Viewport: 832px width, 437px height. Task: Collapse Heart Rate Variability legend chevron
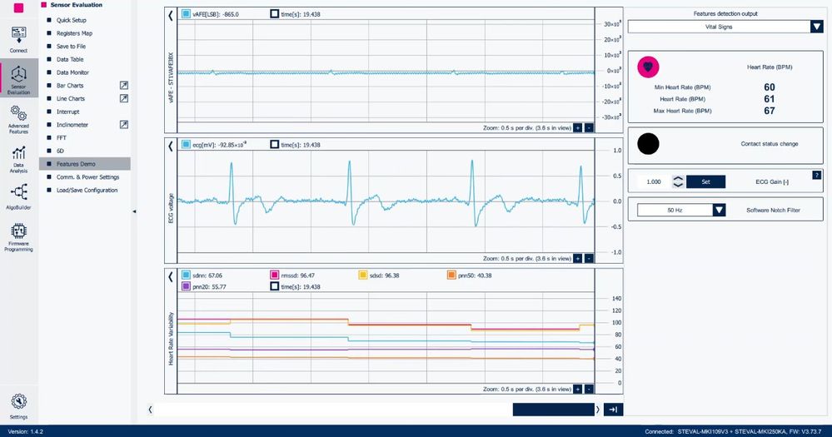pyautogui.click(x=171, y=276)
